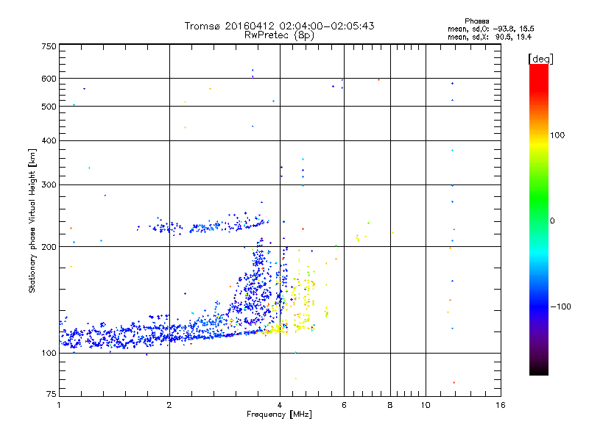Viewport: 589px width, 441px height.
Task: Click the '0' colorbar tick label
Action: pyautogui.click(x=551, y=221)
